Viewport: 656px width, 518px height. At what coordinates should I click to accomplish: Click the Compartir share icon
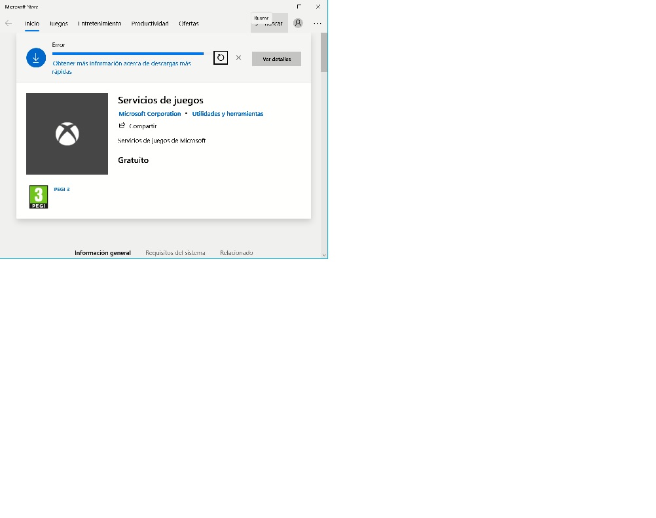click(x=122, y=126)
